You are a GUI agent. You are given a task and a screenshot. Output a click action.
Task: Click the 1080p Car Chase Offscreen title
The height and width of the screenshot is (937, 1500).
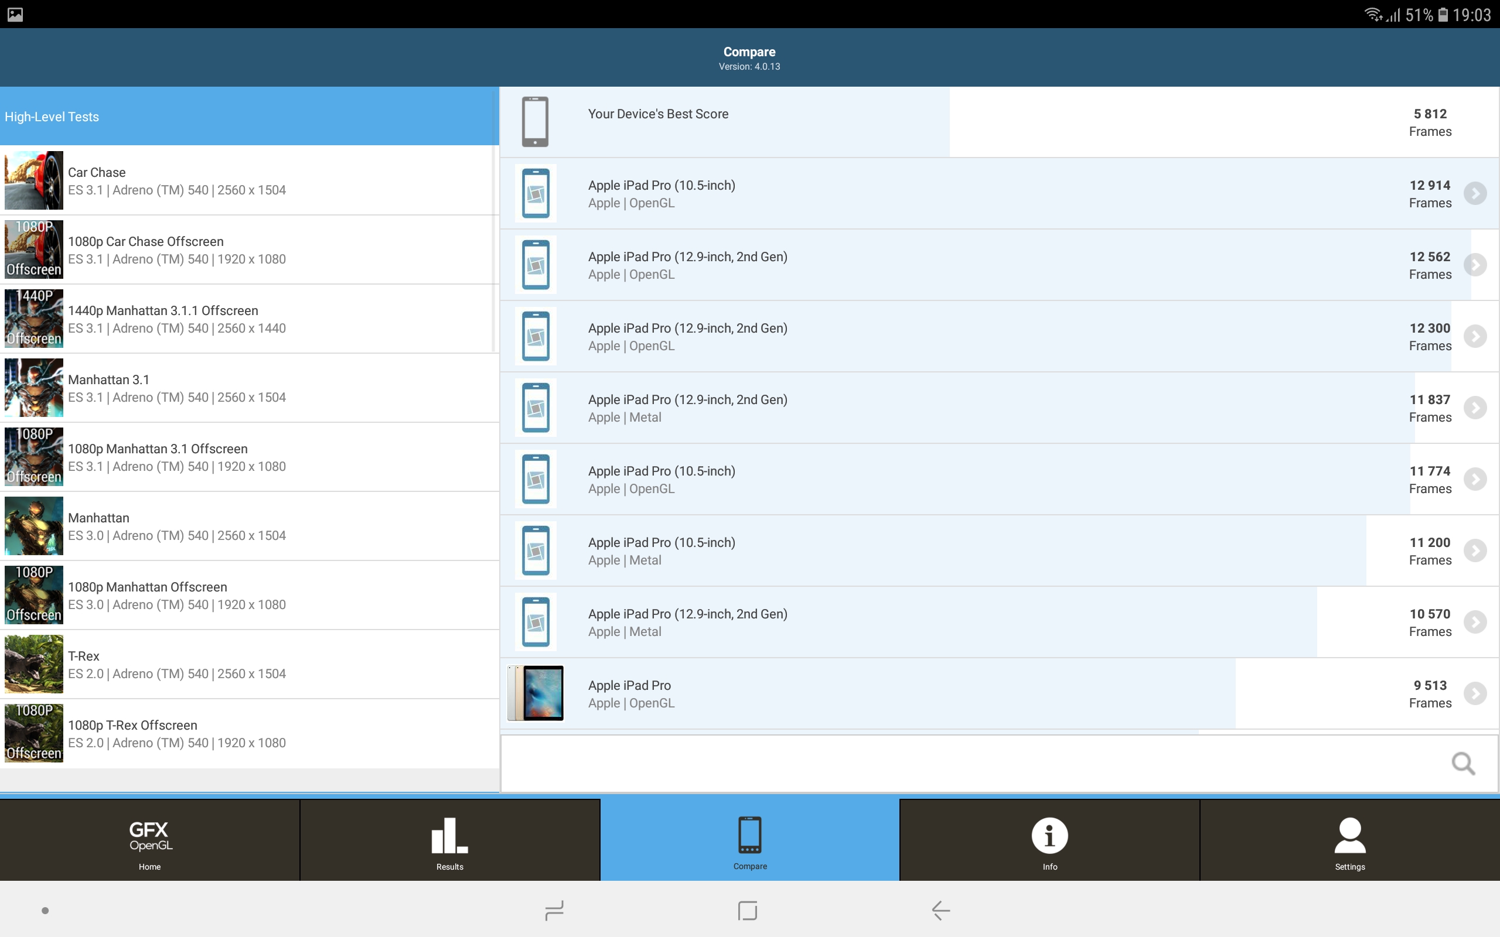point(146,242)
